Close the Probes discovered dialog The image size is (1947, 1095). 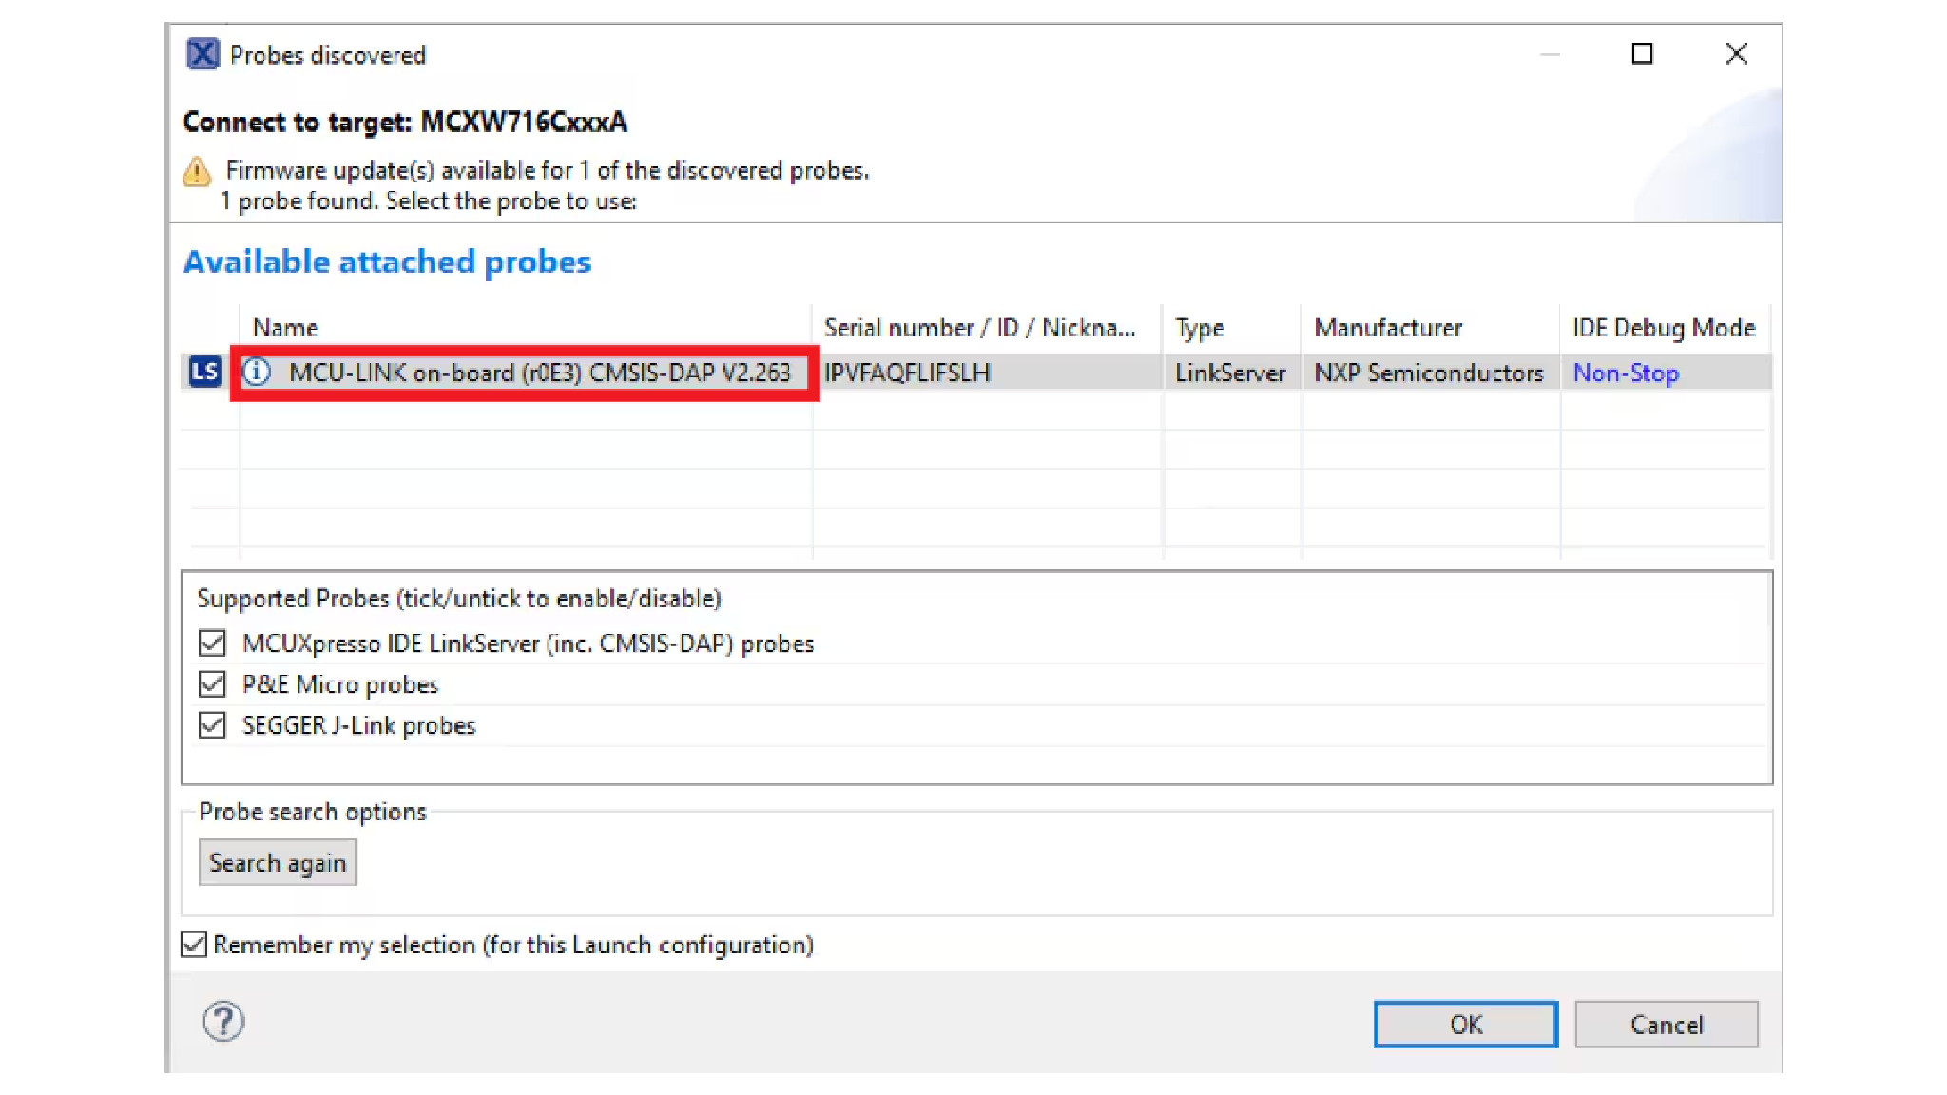tap(1736, 54)
